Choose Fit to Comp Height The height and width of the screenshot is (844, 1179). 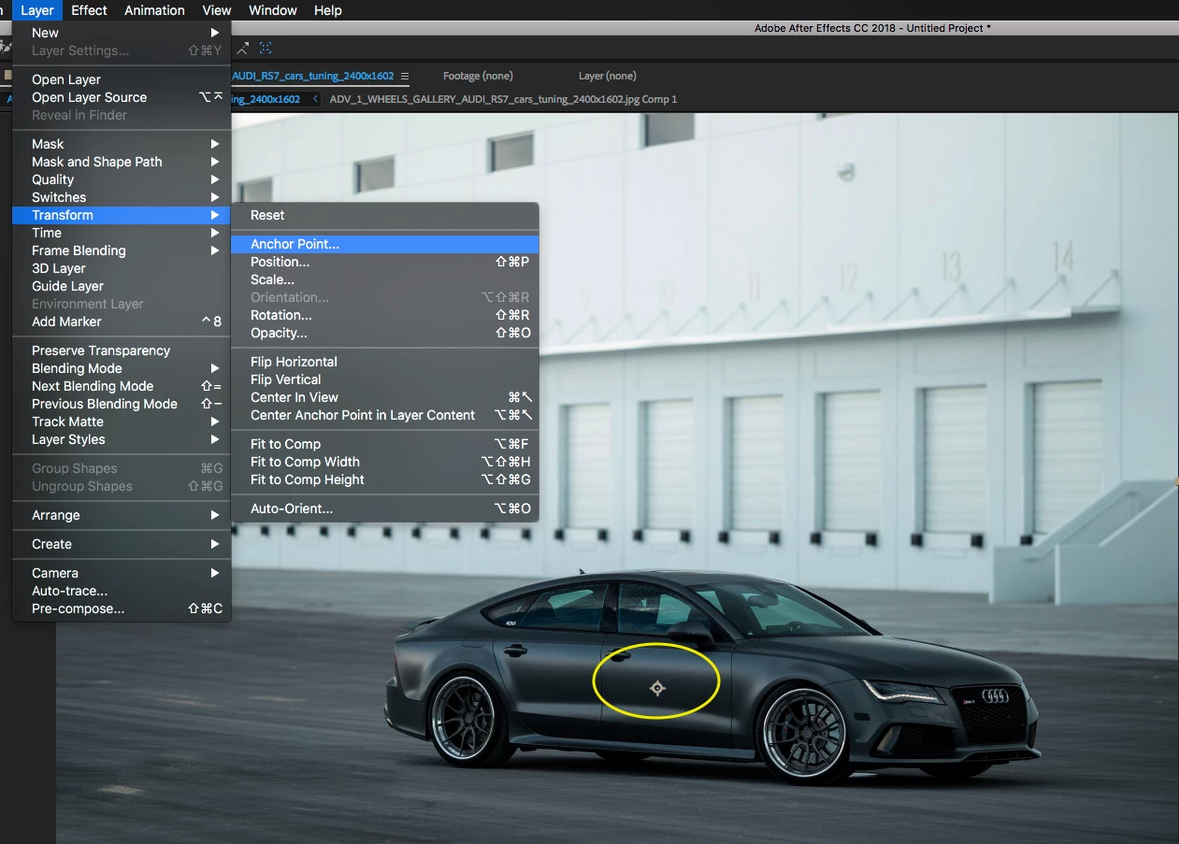[x=385, y=479]
